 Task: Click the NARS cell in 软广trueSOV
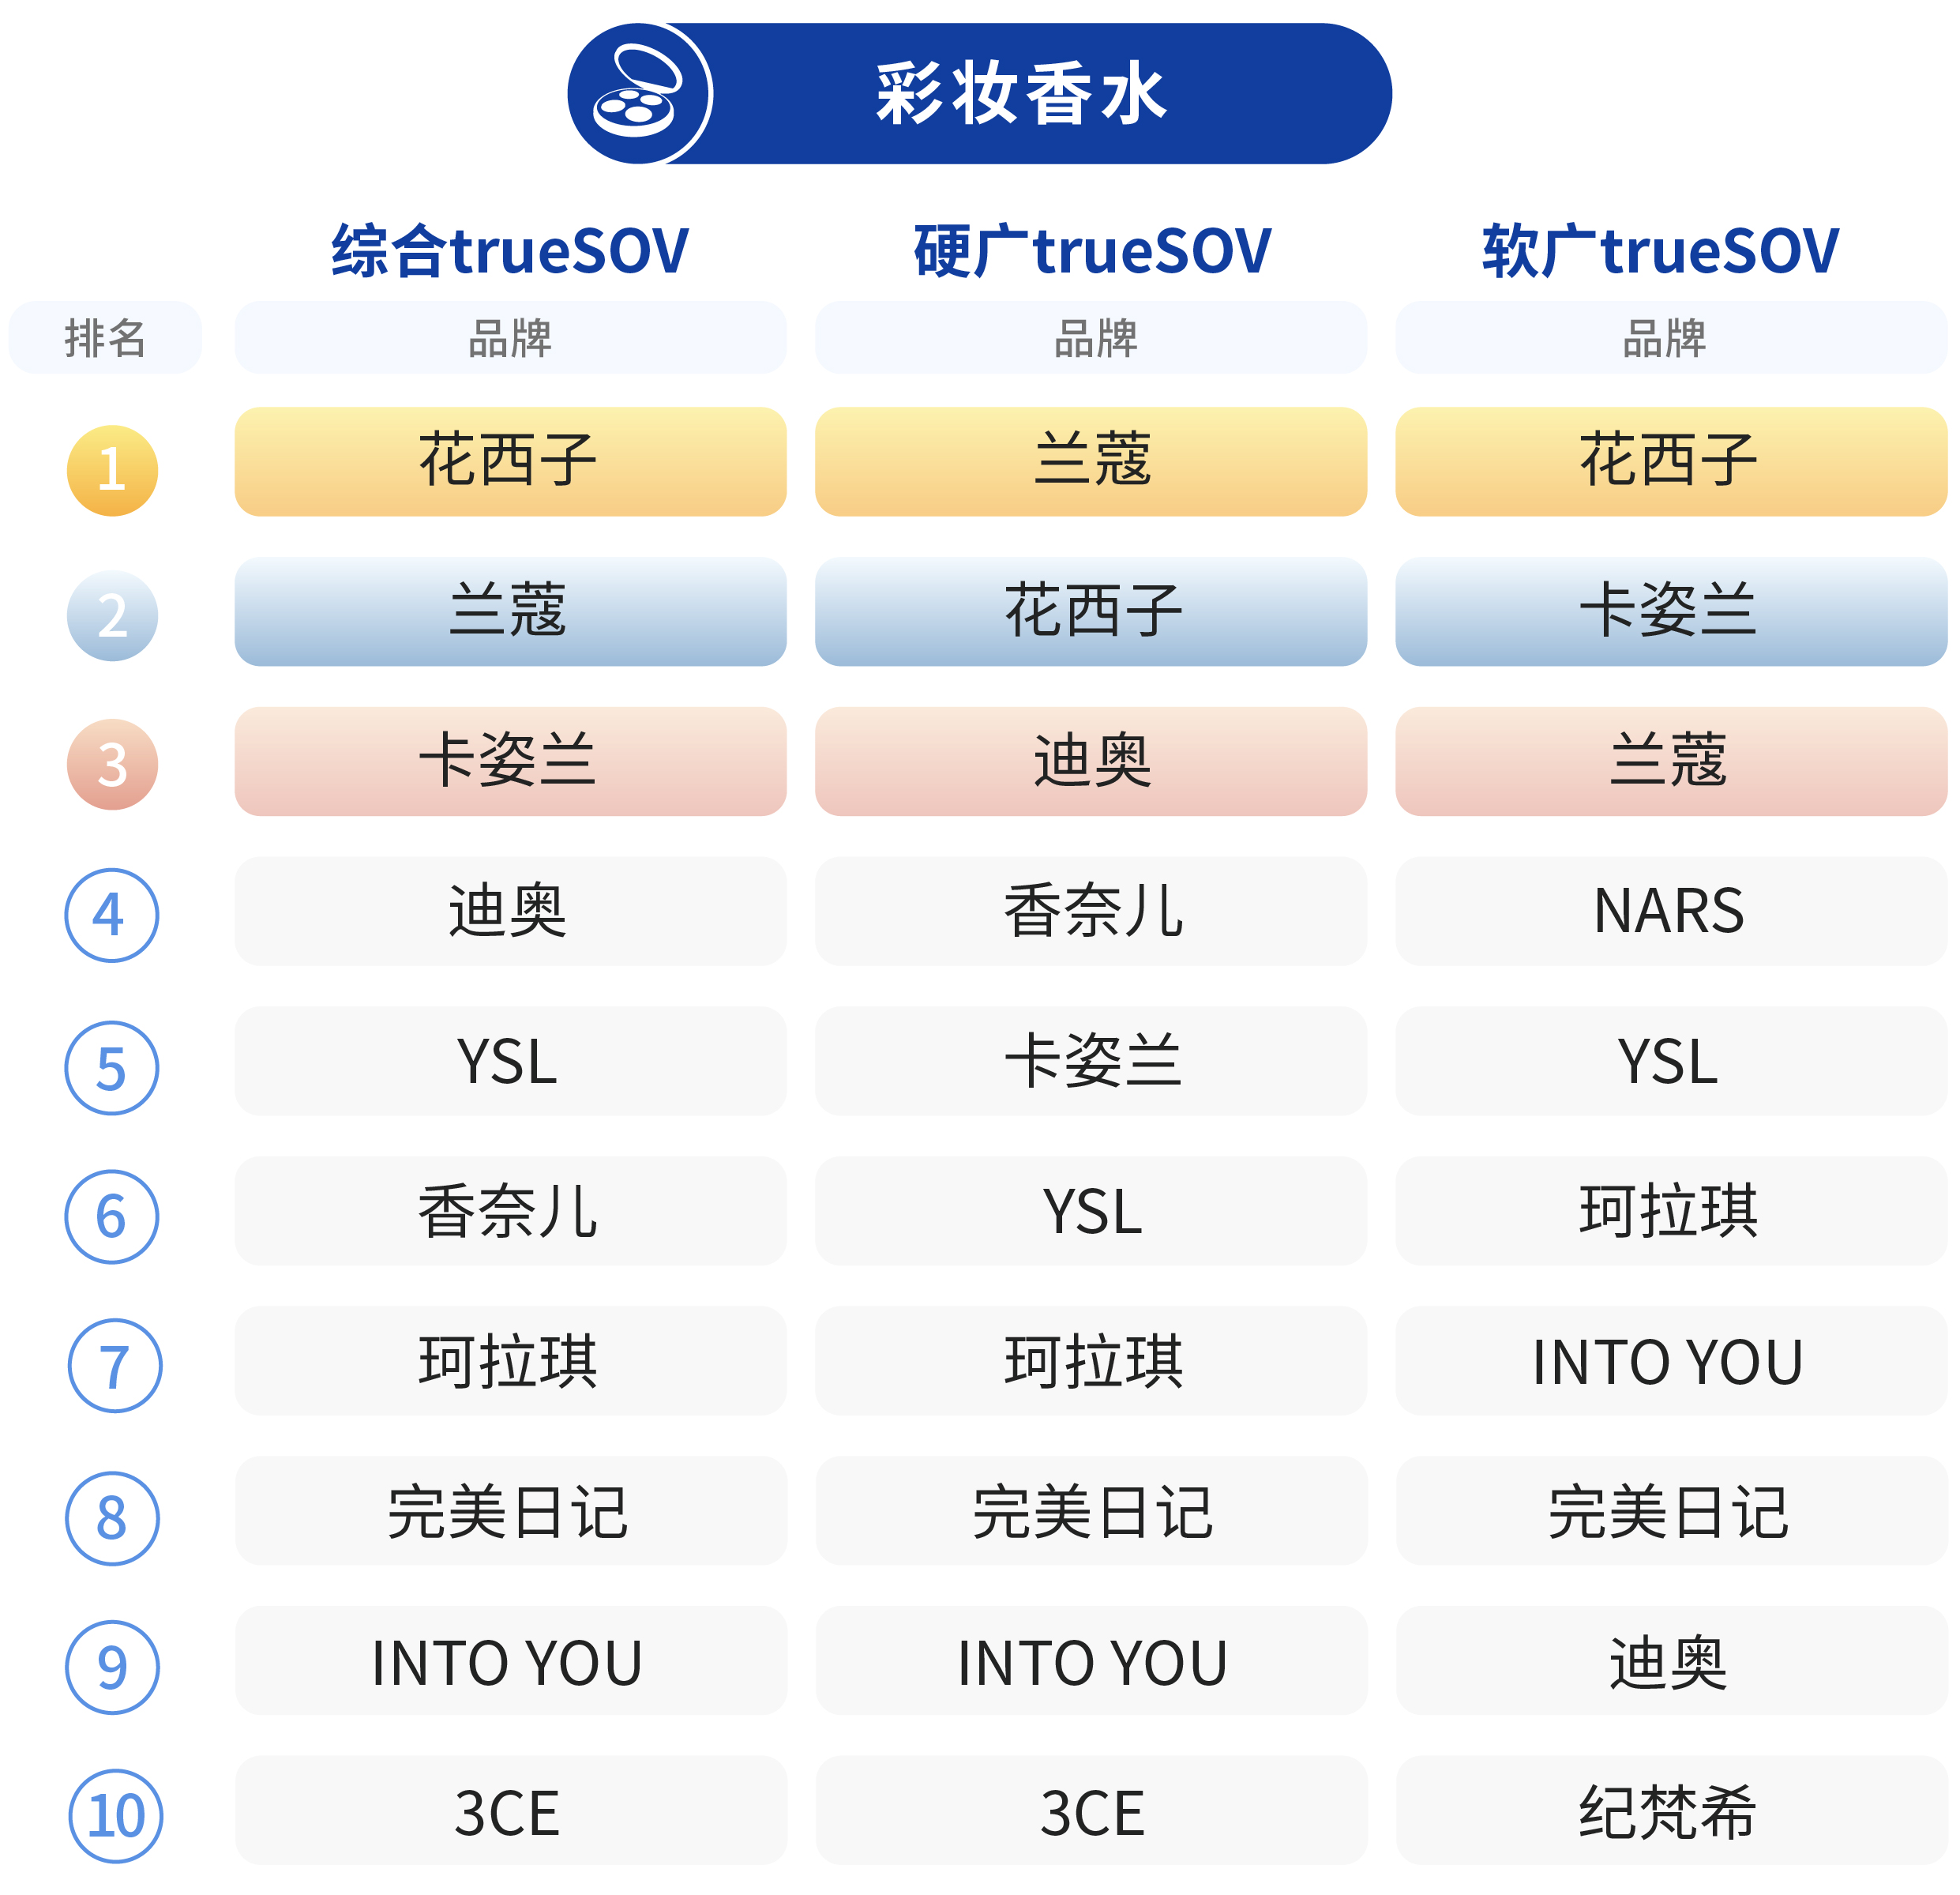coord(1671,911)
